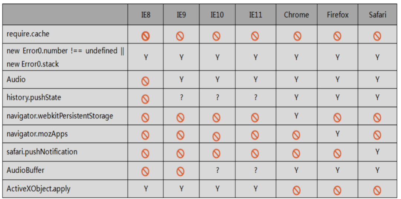
Task: Click the prohibited icon for safari.pushNotification under Firefox
Action: pos(337,153)
